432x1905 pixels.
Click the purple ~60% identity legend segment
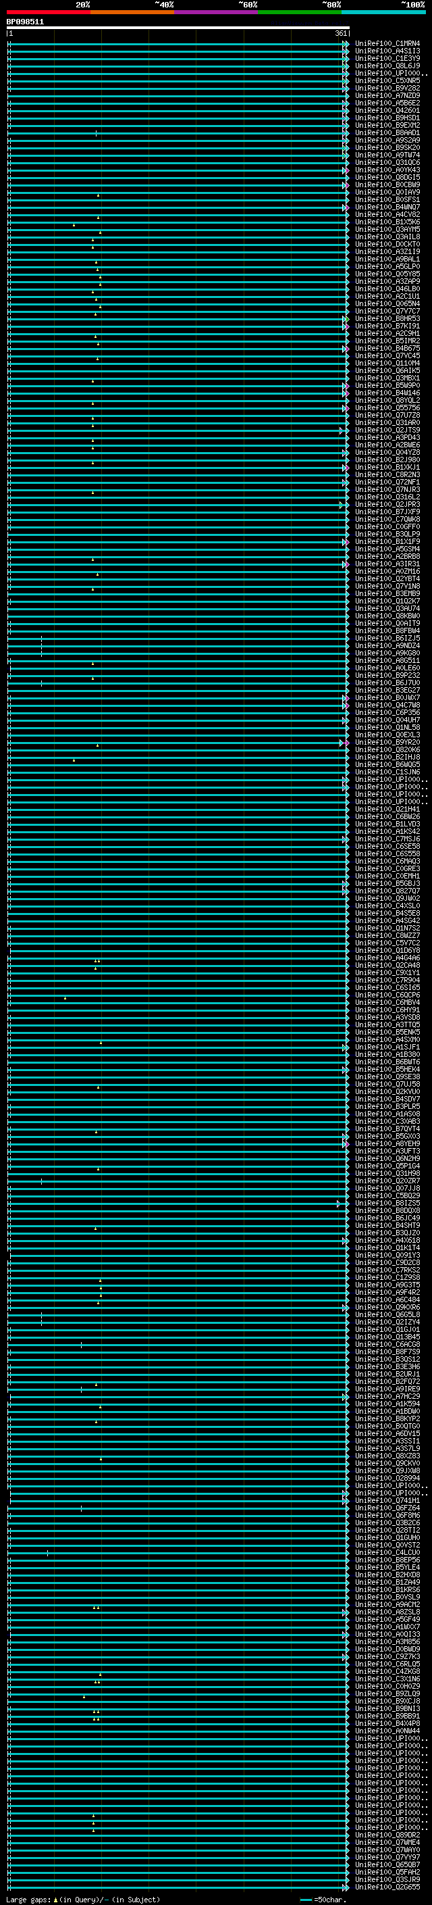tap(217, 12)
